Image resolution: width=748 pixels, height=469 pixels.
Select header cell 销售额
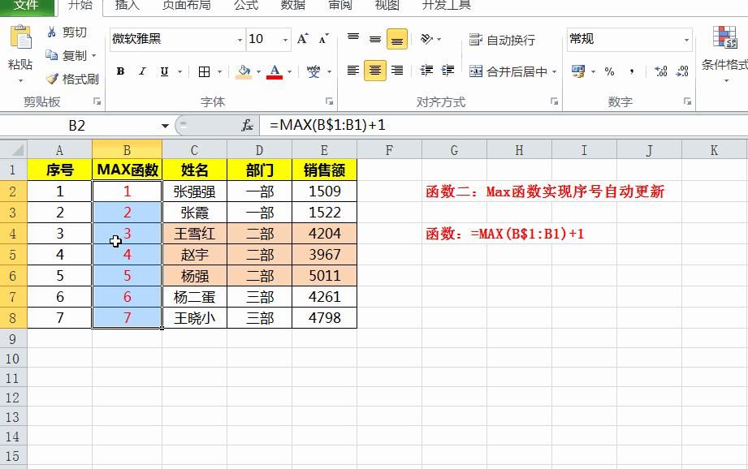324,170
